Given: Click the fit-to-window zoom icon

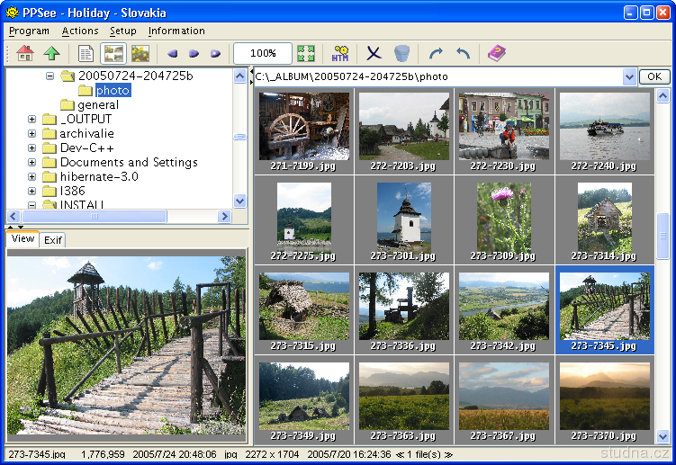Looking at the screenshot, I should tap(306, 54).
